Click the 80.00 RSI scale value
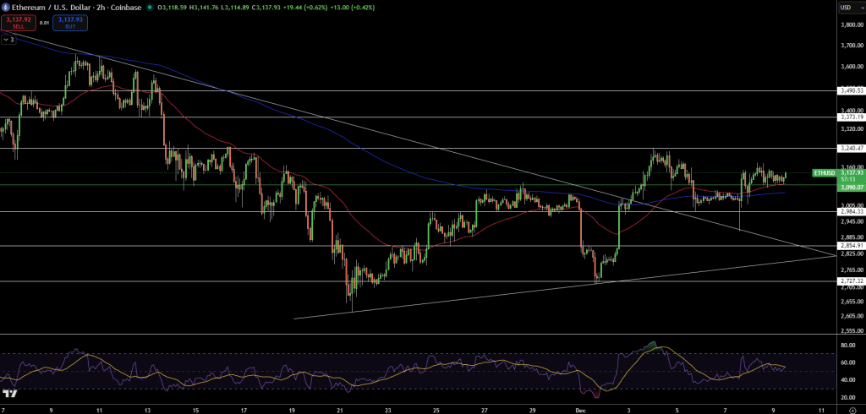 (847, 346)
